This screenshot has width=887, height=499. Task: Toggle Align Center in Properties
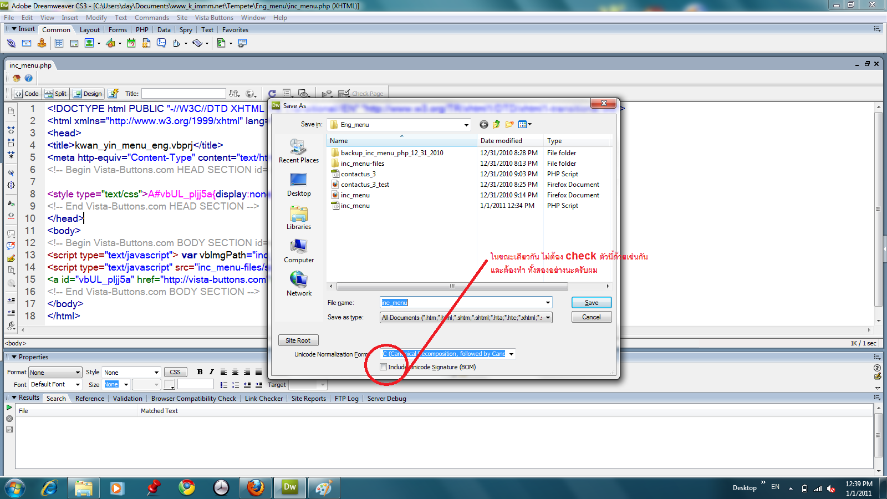(x=235, y=372)
